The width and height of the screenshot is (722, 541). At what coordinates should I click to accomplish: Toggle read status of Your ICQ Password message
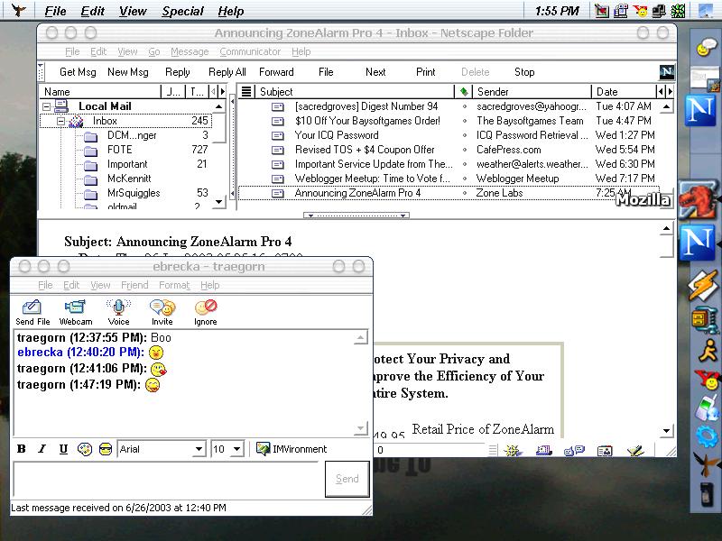pyautogui.click(x=465, y=135)
